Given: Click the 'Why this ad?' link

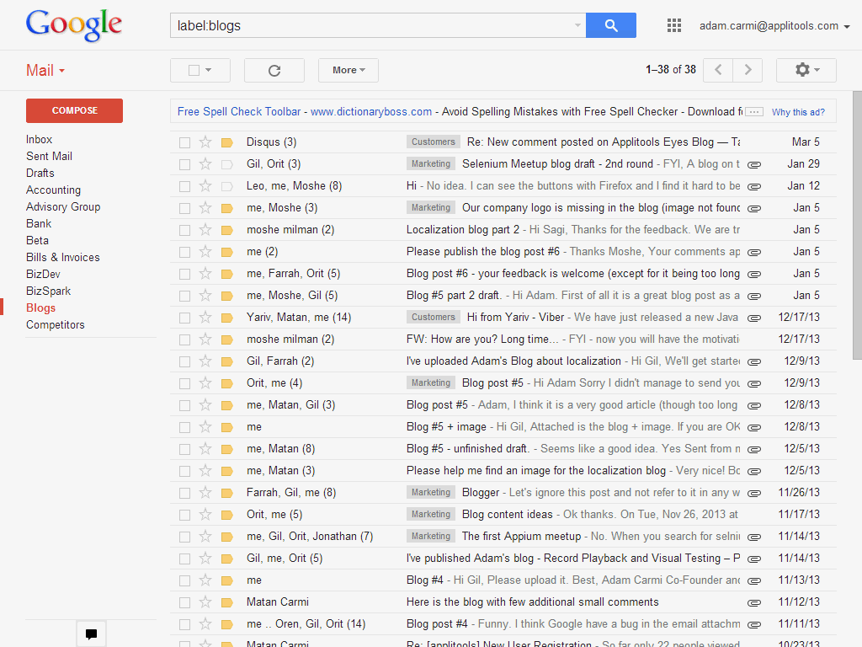Looking at the screenshot, I should tap(798, 112).
